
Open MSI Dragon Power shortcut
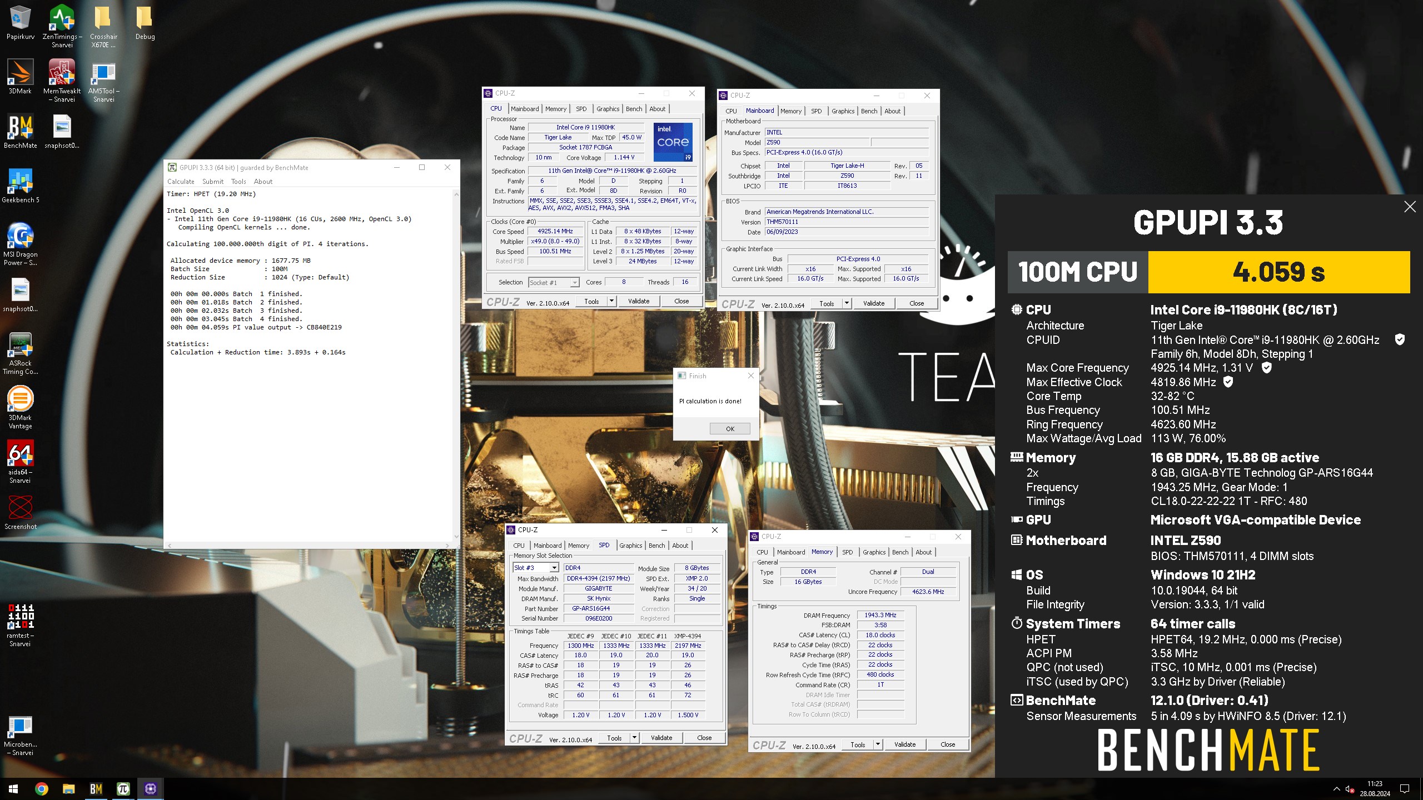point(20,243)
